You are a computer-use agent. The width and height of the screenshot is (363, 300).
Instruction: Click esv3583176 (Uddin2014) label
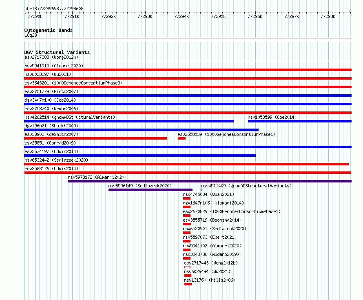[x=51, y=169]
